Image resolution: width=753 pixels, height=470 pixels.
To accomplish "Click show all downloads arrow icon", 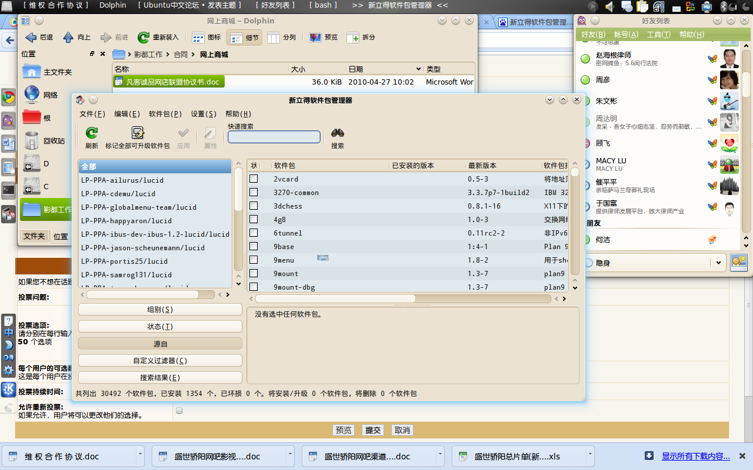I will coord(649,456).
